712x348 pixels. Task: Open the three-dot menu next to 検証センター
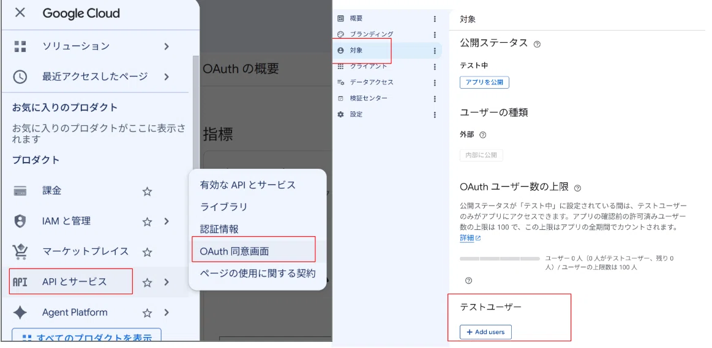435,98
